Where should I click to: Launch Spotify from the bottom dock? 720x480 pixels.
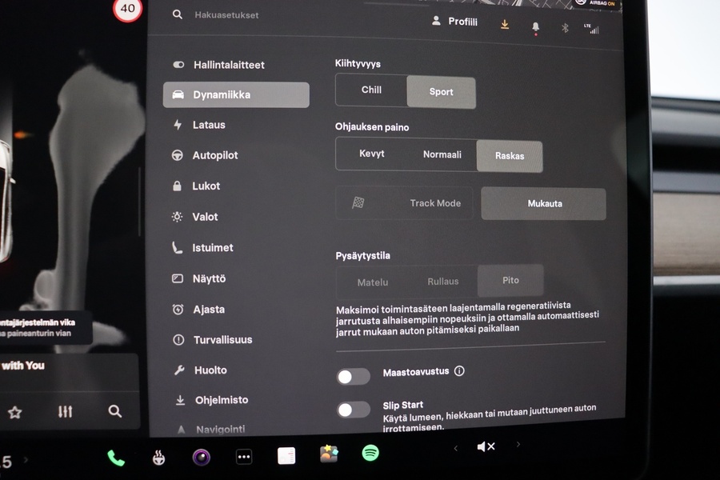(x=370, y=453)
